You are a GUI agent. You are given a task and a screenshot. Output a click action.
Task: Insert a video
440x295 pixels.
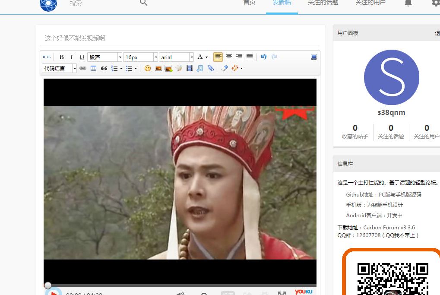point(190,68)
